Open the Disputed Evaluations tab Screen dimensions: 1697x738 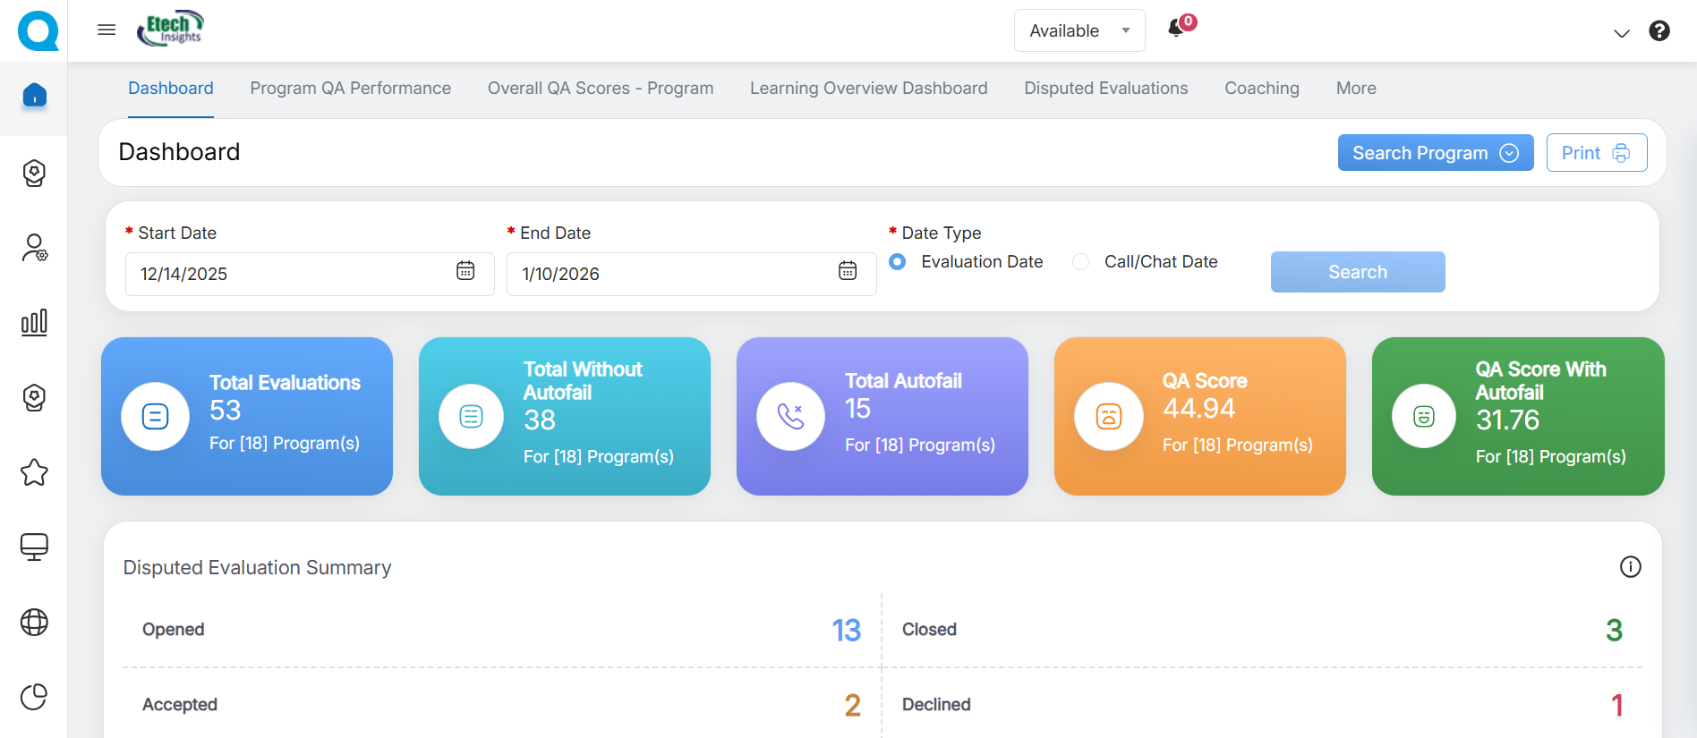click(1105, 89)
